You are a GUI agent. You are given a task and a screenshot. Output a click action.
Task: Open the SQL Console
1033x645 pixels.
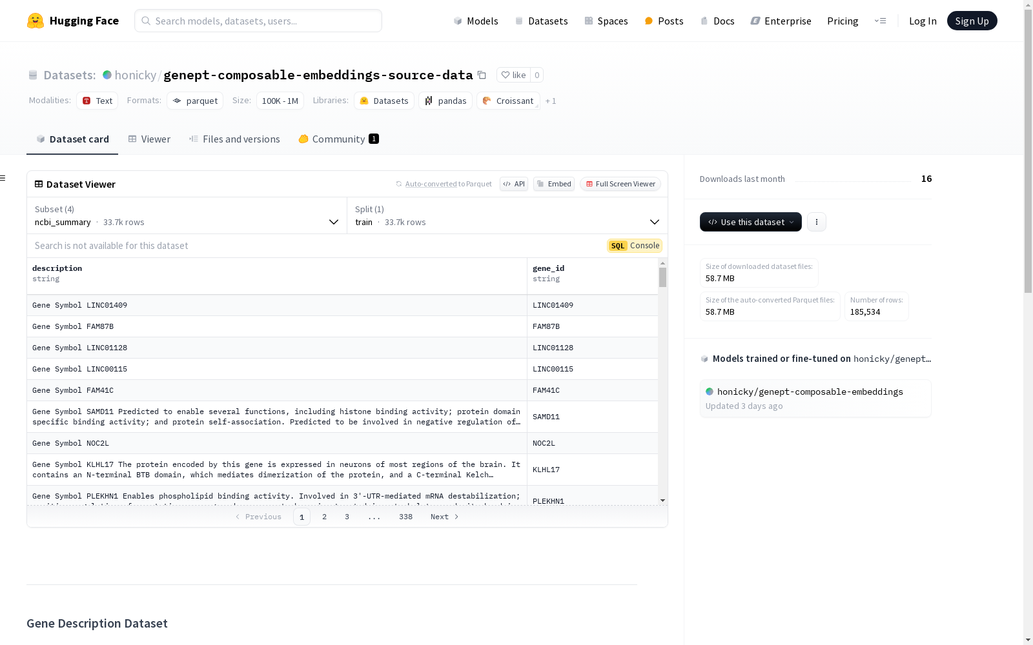click(635, 246)
